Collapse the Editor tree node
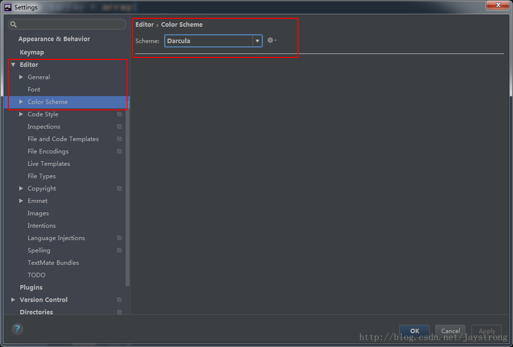This screenshot has height=347, width=513. point(13,65)
